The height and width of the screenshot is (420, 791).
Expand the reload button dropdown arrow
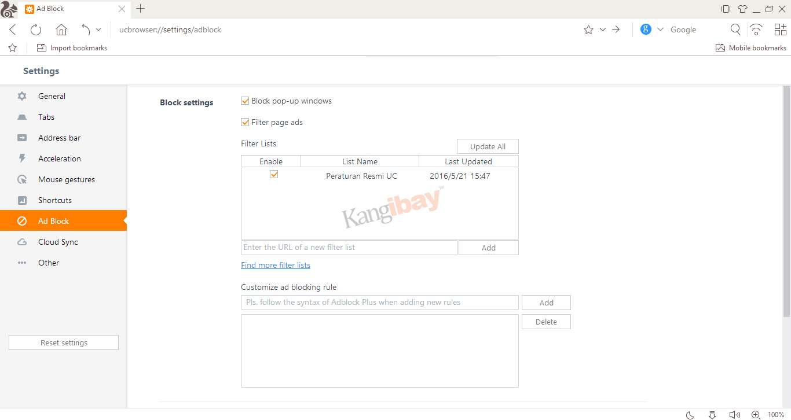98,29
